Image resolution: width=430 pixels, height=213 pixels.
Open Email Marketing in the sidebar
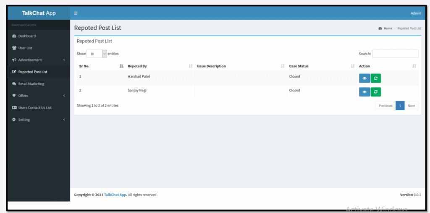point(31,84)
